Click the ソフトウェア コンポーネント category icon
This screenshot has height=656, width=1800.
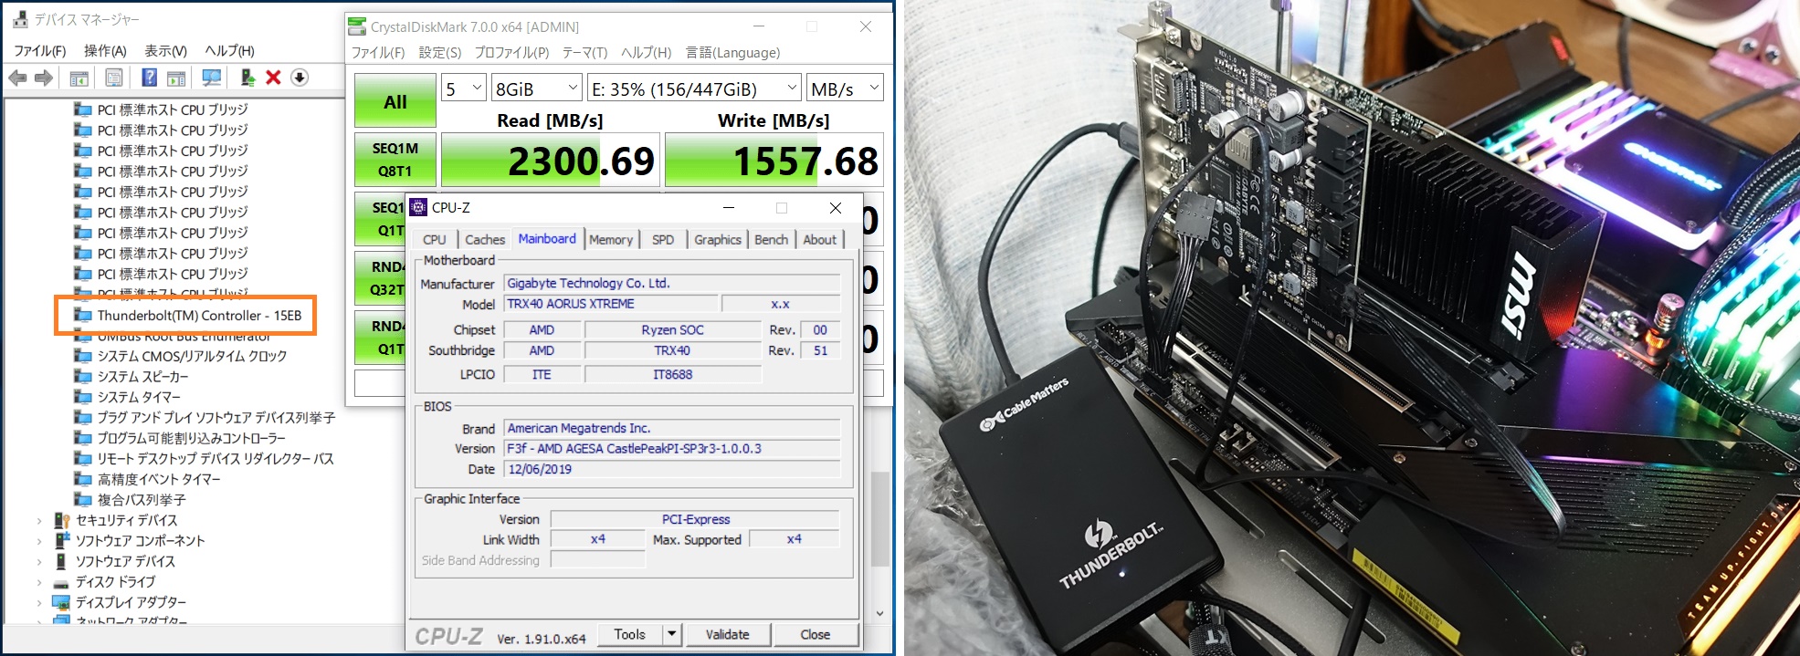pyautogui.click(x=62, y=541)
